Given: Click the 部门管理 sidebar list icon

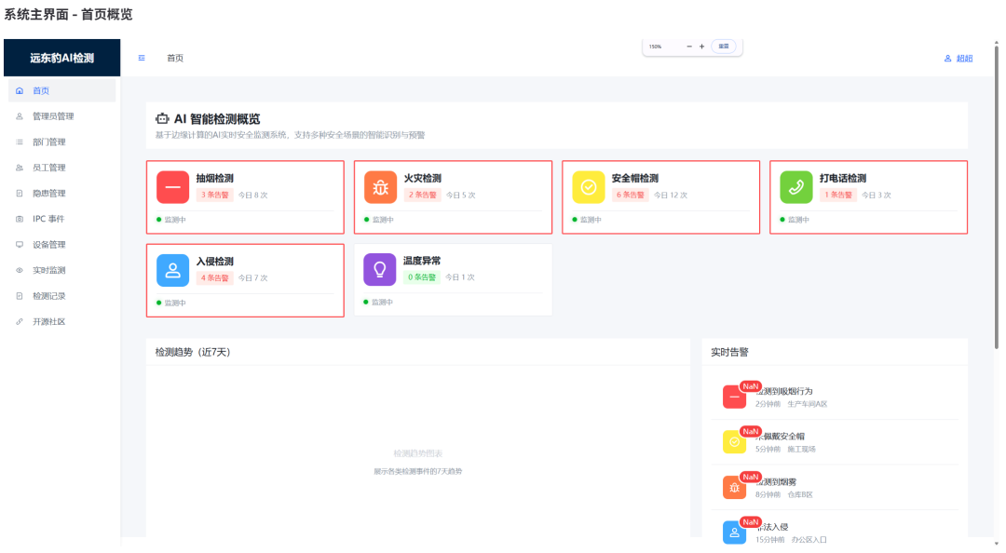Looking at the screenshot, I should (20, 142).
